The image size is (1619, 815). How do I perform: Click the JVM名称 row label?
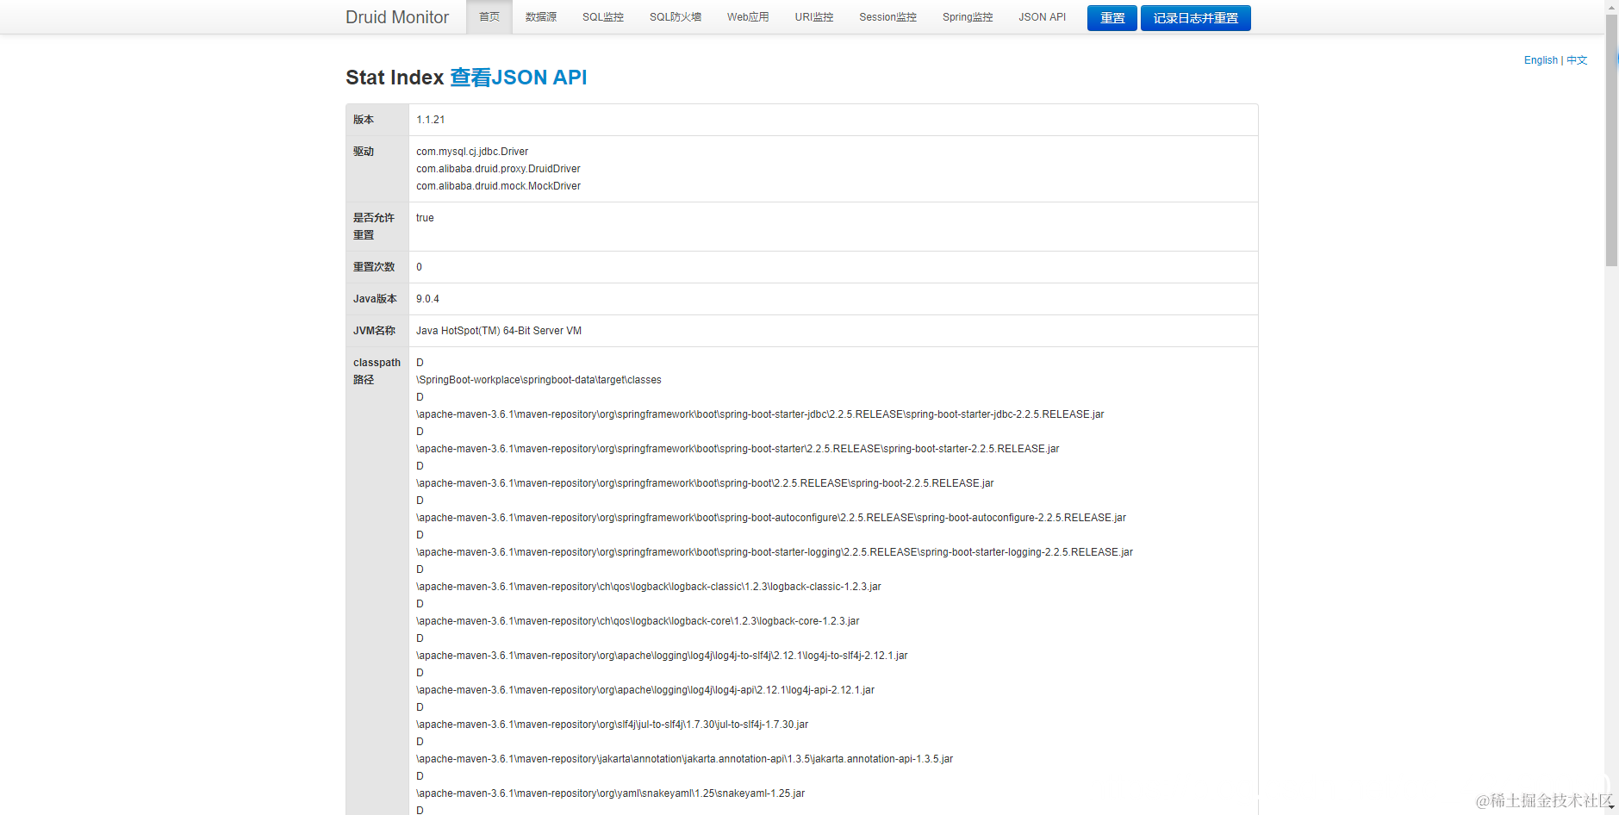click(374, 331)
